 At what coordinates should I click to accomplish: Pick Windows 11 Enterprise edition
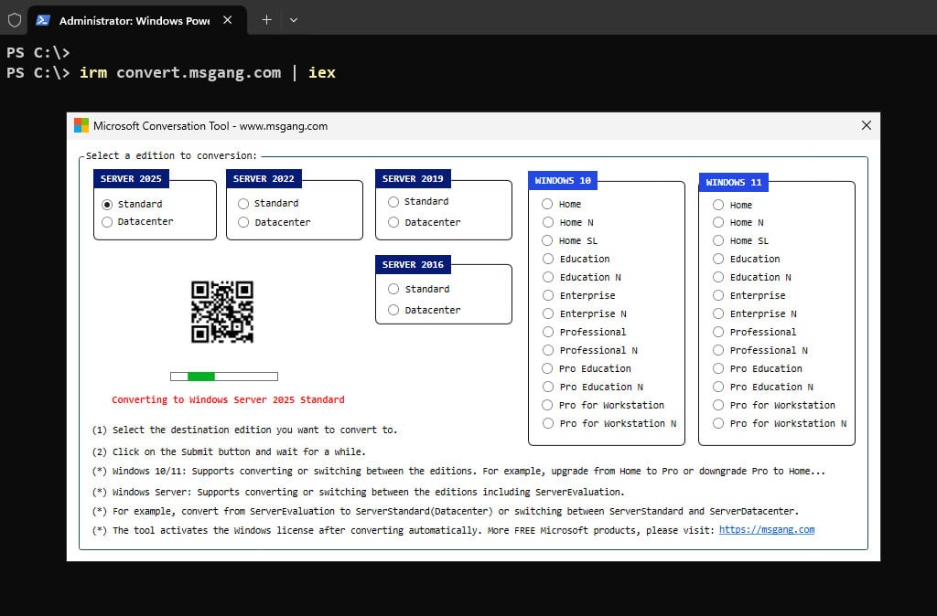(718, 295)
